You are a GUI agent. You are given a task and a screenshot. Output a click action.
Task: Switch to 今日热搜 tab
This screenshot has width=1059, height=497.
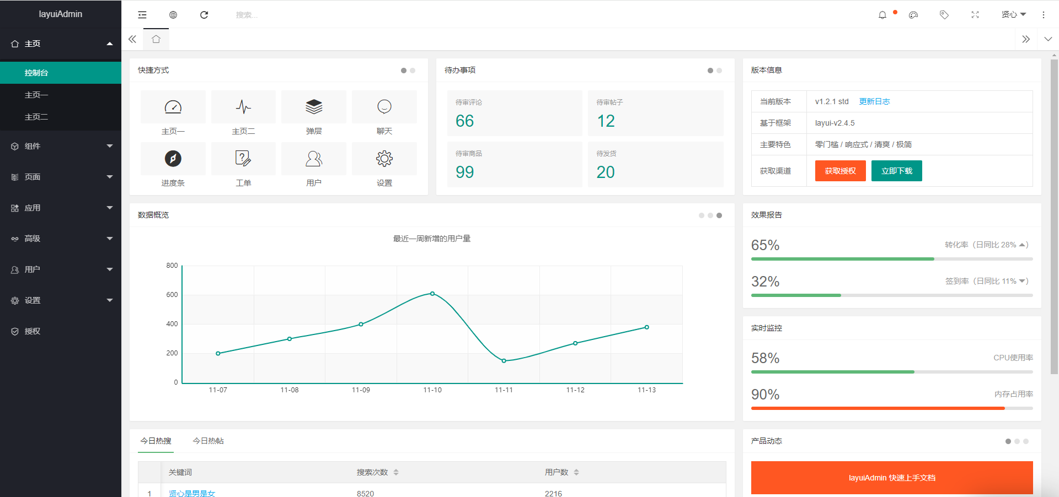pos(156,441)
